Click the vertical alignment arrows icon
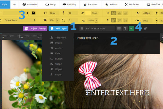 point(108,20)
